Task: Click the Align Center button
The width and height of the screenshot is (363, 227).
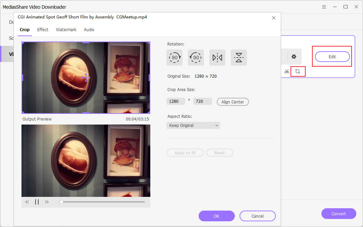Action: 233,102
